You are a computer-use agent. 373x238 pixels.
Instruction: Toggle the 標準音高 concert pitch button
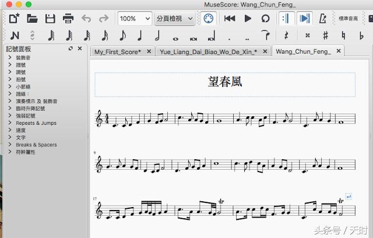pyautogui.click(x=349, y=18)
